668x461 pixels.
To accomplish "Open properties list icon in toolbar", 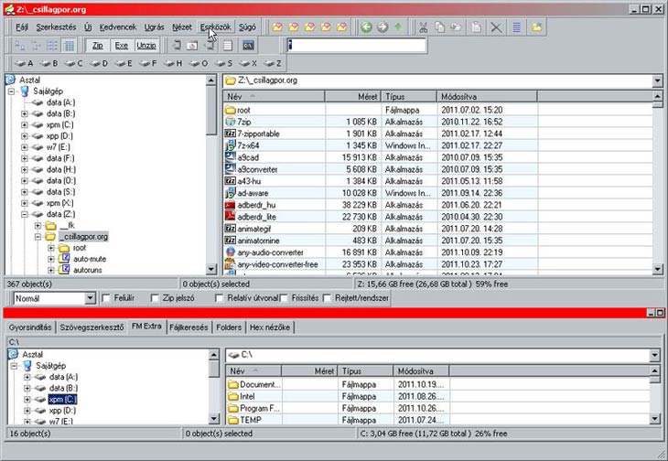I will (x=516, y=27).
